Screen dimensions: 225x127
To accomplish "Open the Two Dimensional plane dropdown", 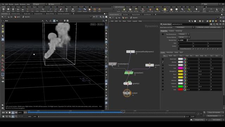I will [184, 34].
